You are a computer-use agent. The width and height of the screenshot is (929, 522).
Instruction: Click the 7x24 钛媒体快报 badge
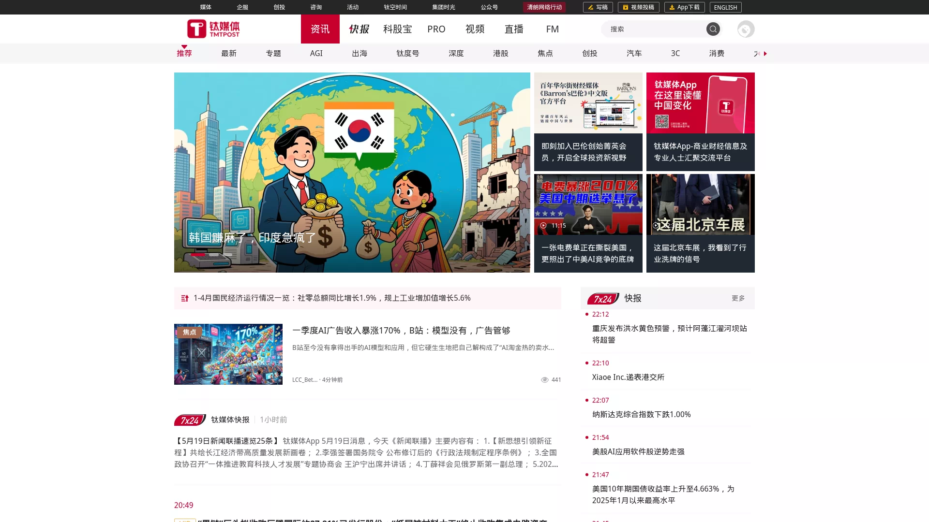(x=190, y=420)
